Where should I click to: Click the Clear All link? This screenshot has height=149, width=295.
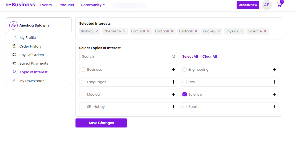tap(210, 56)
